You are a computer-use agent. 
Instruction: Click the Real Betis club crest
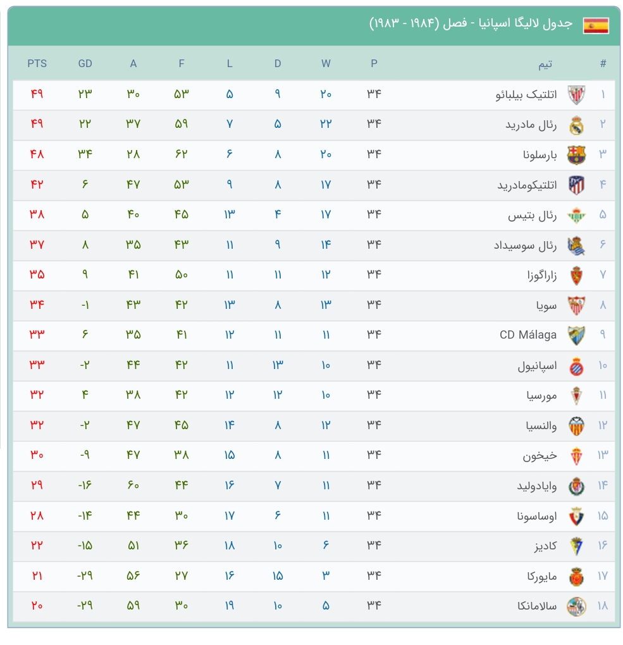(x=576, y=215)
